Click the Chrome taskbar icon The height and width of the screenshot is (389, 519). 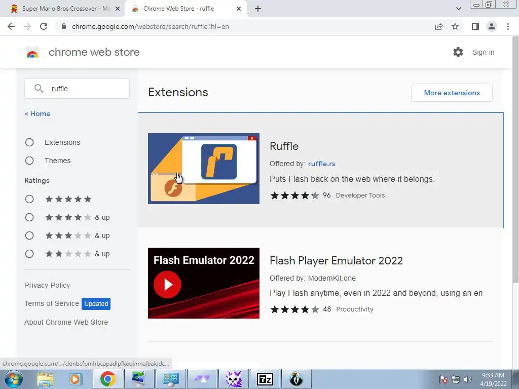coord(107,379)
